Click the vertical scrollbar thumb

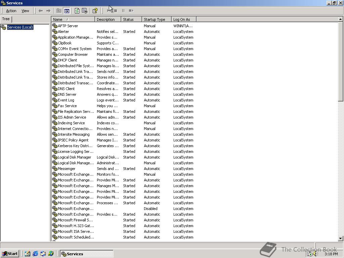click(341, 61)
